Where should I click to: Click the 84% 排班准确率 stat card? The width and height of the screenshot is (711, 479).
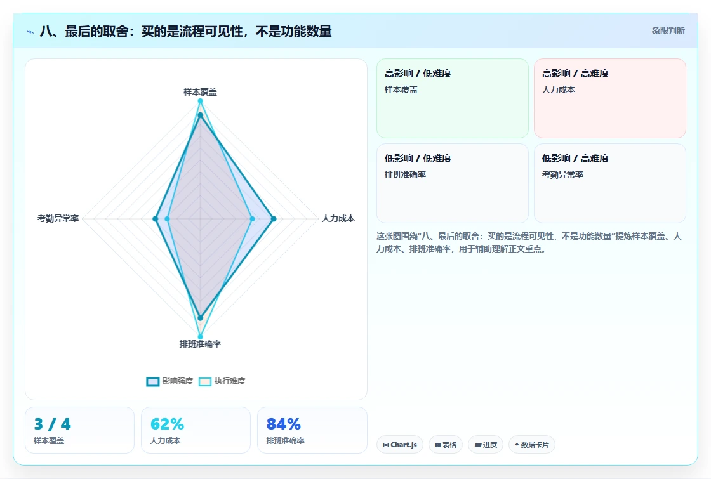pos(312,430)
